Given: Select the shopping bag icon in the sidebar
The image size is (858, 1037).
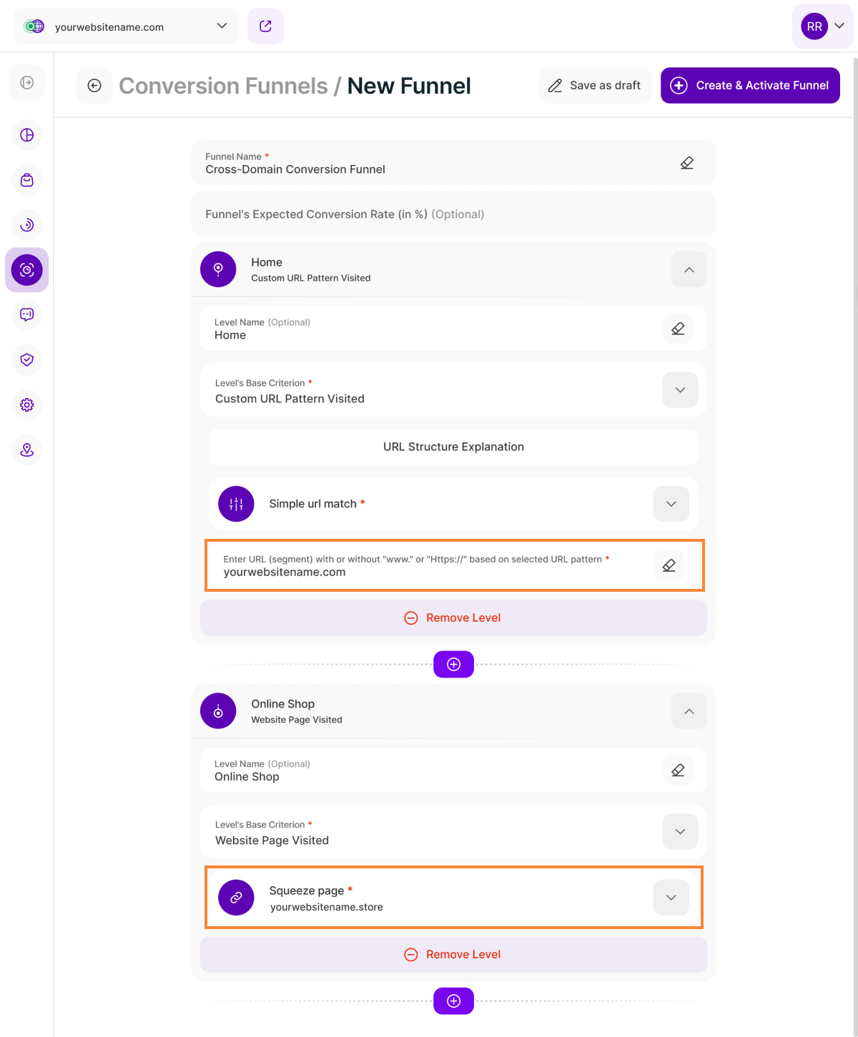Looking at the screenshot, I should 26,180.
